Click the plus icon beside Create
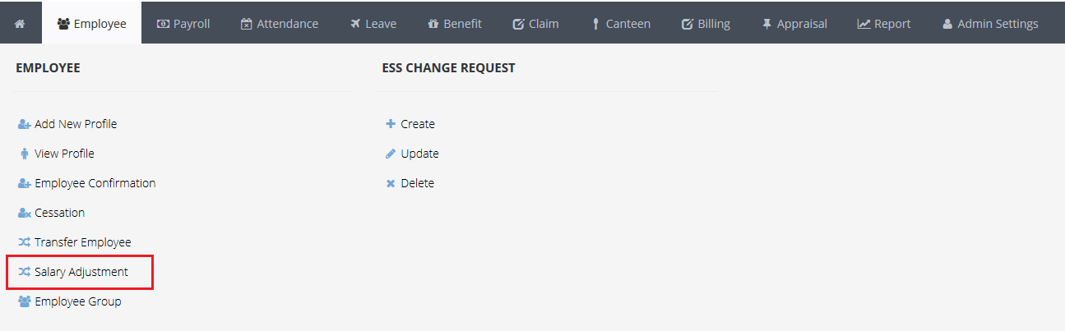Screen dimensions: 1065x331 point(391,124)
